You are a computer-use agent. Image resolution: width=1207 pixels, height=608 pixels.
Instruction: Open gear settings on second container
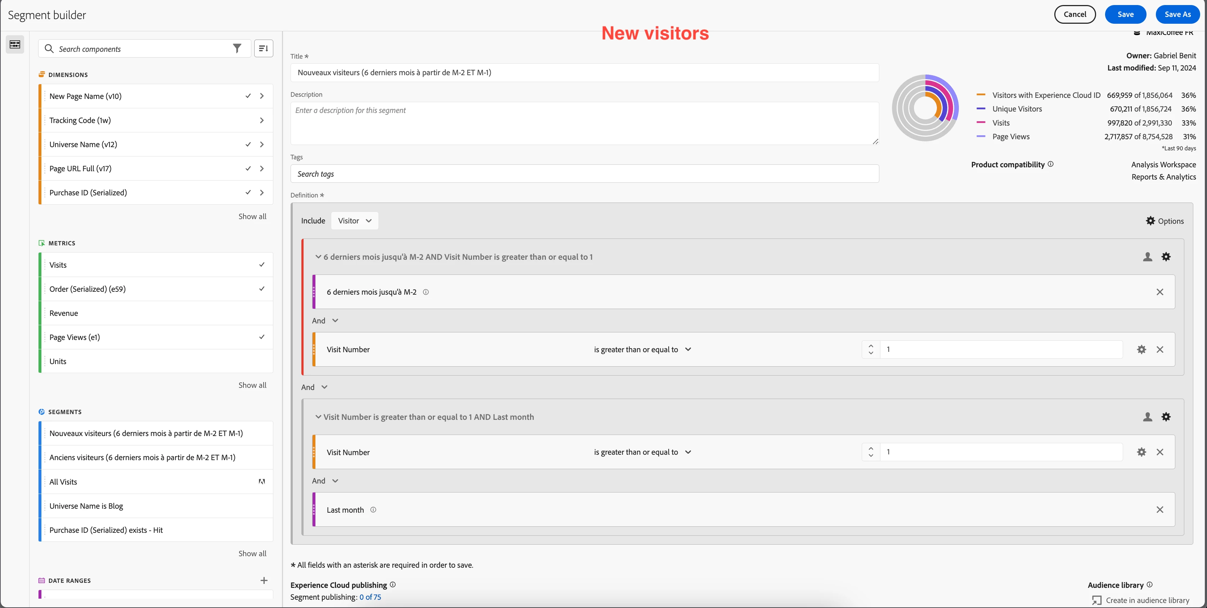click(x=1166, y=417)
